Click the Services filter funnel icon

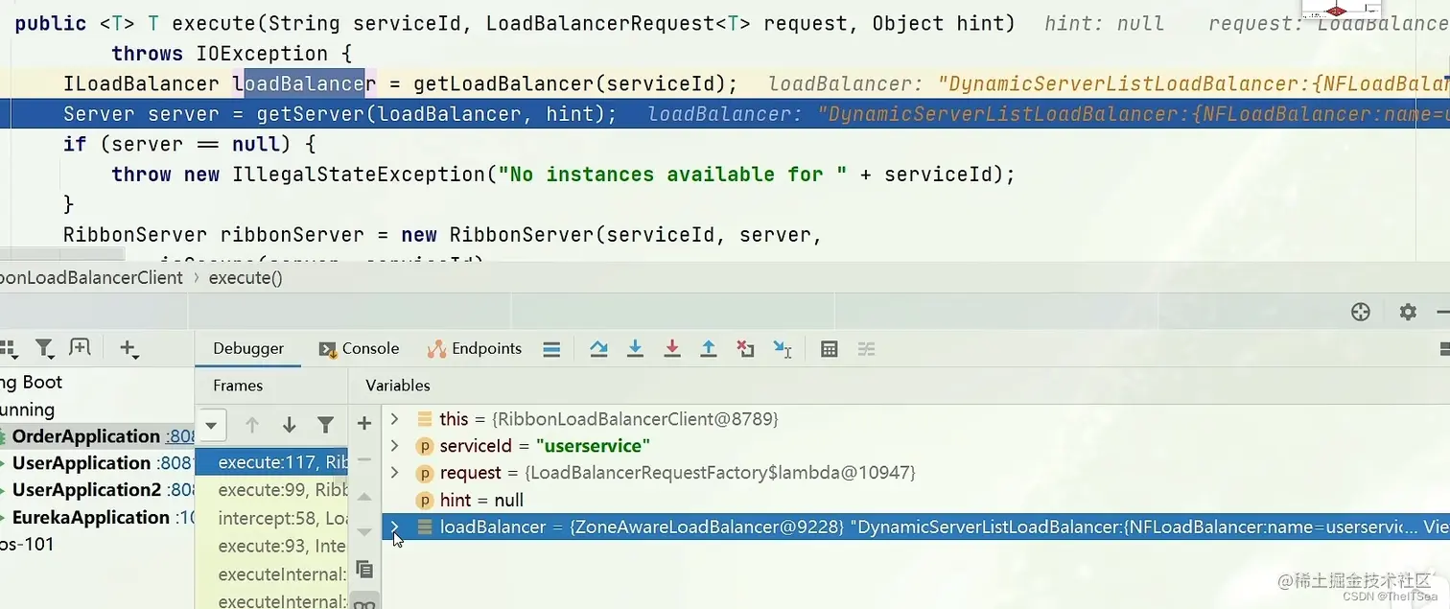coord(44,348)
